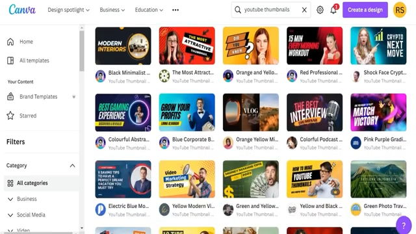Open the saving tips dream vacation thumbnail
The image size is (416, 234).
pyautogui.click(x=123, y=179)
